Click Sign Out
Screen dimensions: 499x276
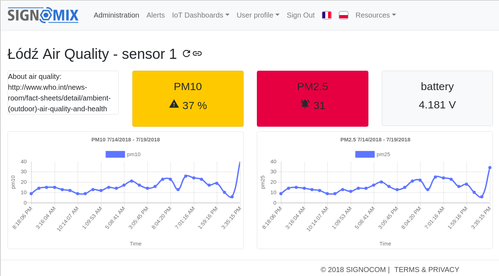tap(300, 15)
